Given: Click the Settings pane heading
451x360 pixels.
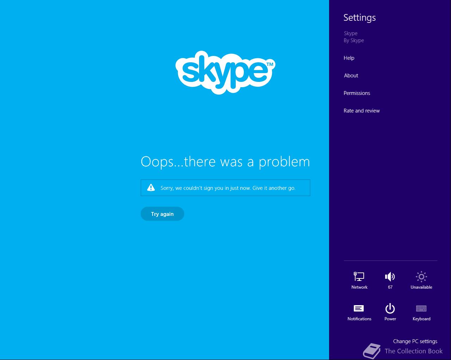Looking at the screenshot, I should pyautogui.click(x=359, y=18).
